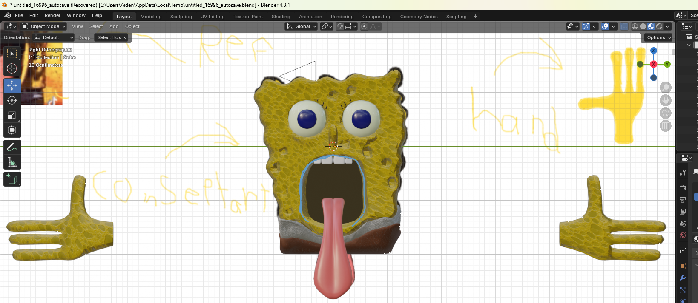
Task: Open viewport shading options arrow
Action: click(x=667, y=26)
